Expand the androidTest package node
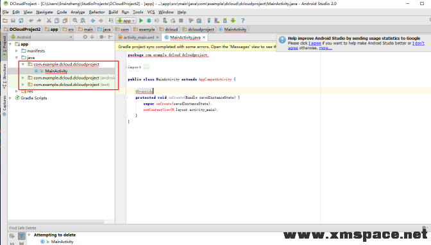The height and width of the screenshot is (245, 431). pos(23,78)
